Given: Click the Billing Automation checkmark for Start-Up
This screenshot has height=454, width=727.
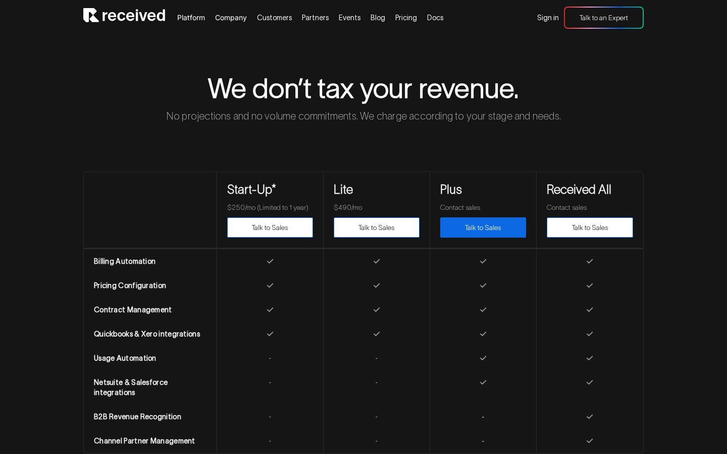Looking at the screenshot, I should pyautogui.click(x=270, y=261).
